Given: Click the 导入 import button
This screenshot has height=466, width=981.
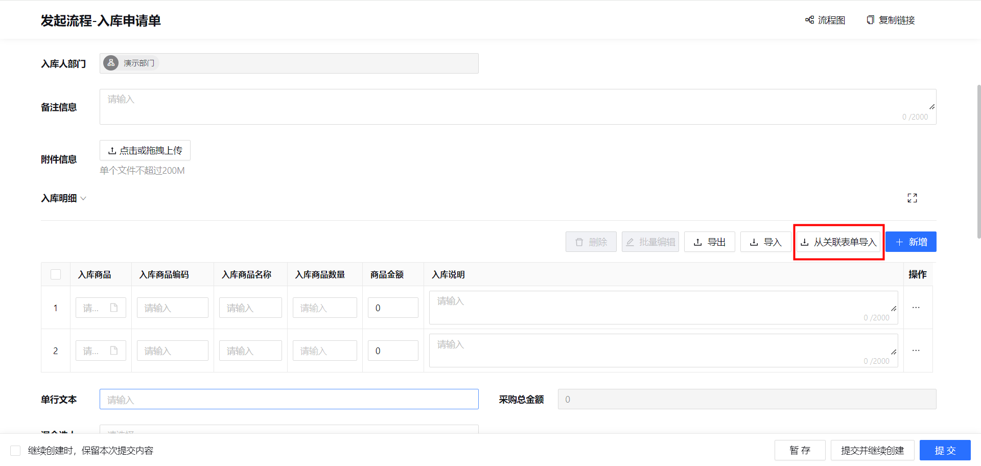Looking at the screenshot, I should pos(766,242).
